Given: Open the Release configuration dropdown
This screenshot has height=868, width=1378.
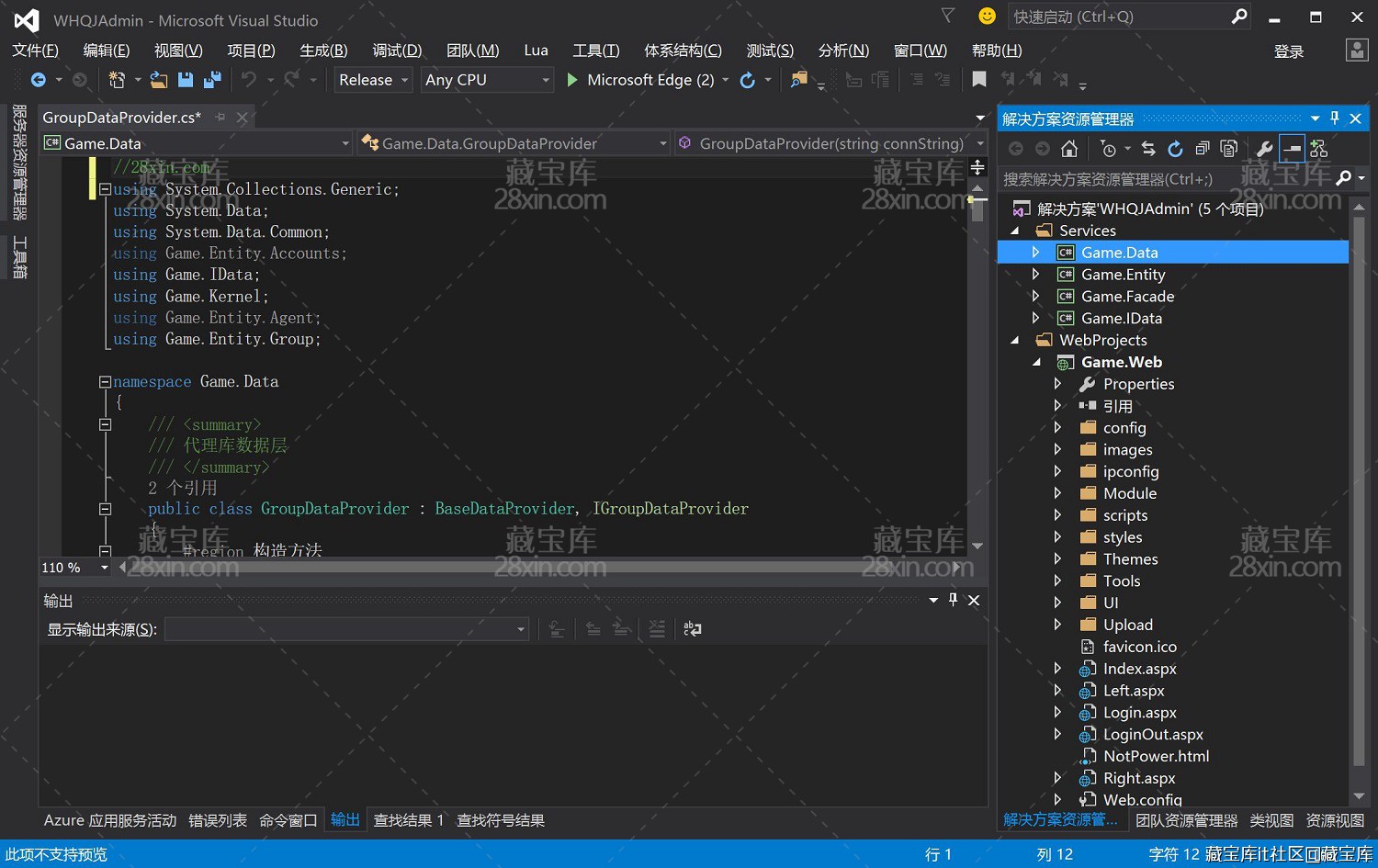Looking at the screenshot, I should click(x=373, y=80).
